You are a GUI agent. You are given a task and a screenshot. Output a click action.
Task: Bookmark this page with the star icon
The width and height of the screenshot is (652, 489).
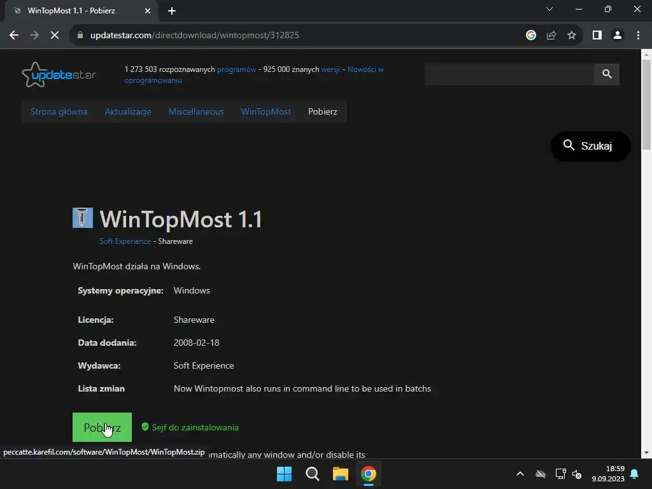572,36
